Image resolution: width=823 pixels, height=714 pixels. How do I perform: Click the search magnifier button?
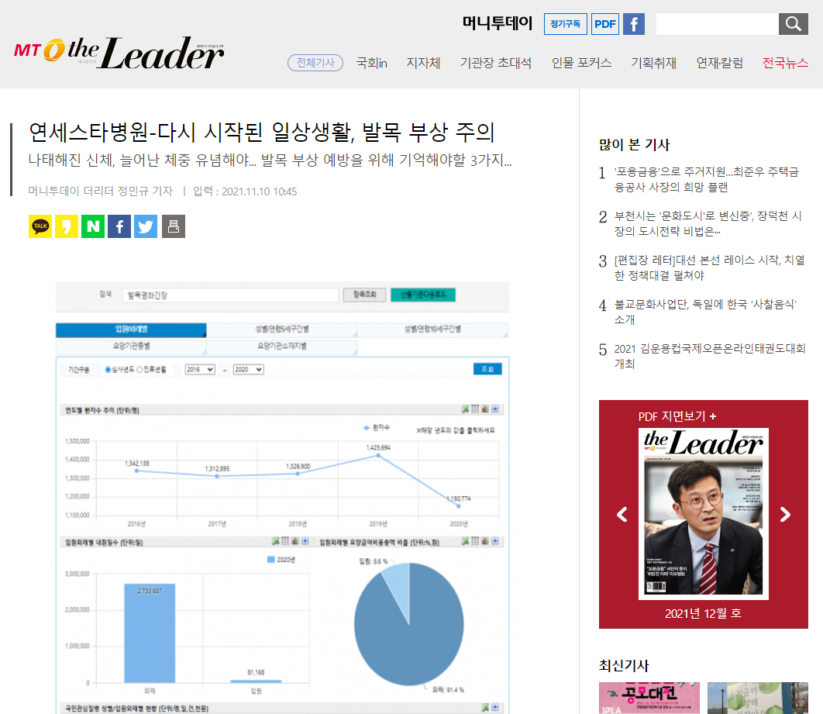pos(793,24)
